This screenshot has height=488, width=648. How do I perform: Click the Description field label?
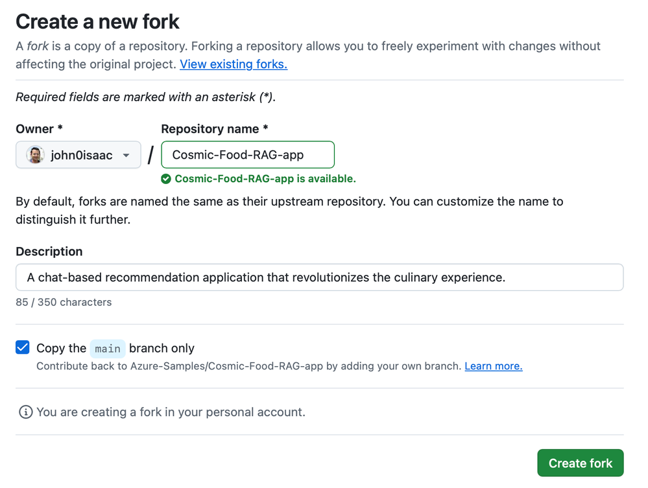pyautogui.click(x=49, y=251)
